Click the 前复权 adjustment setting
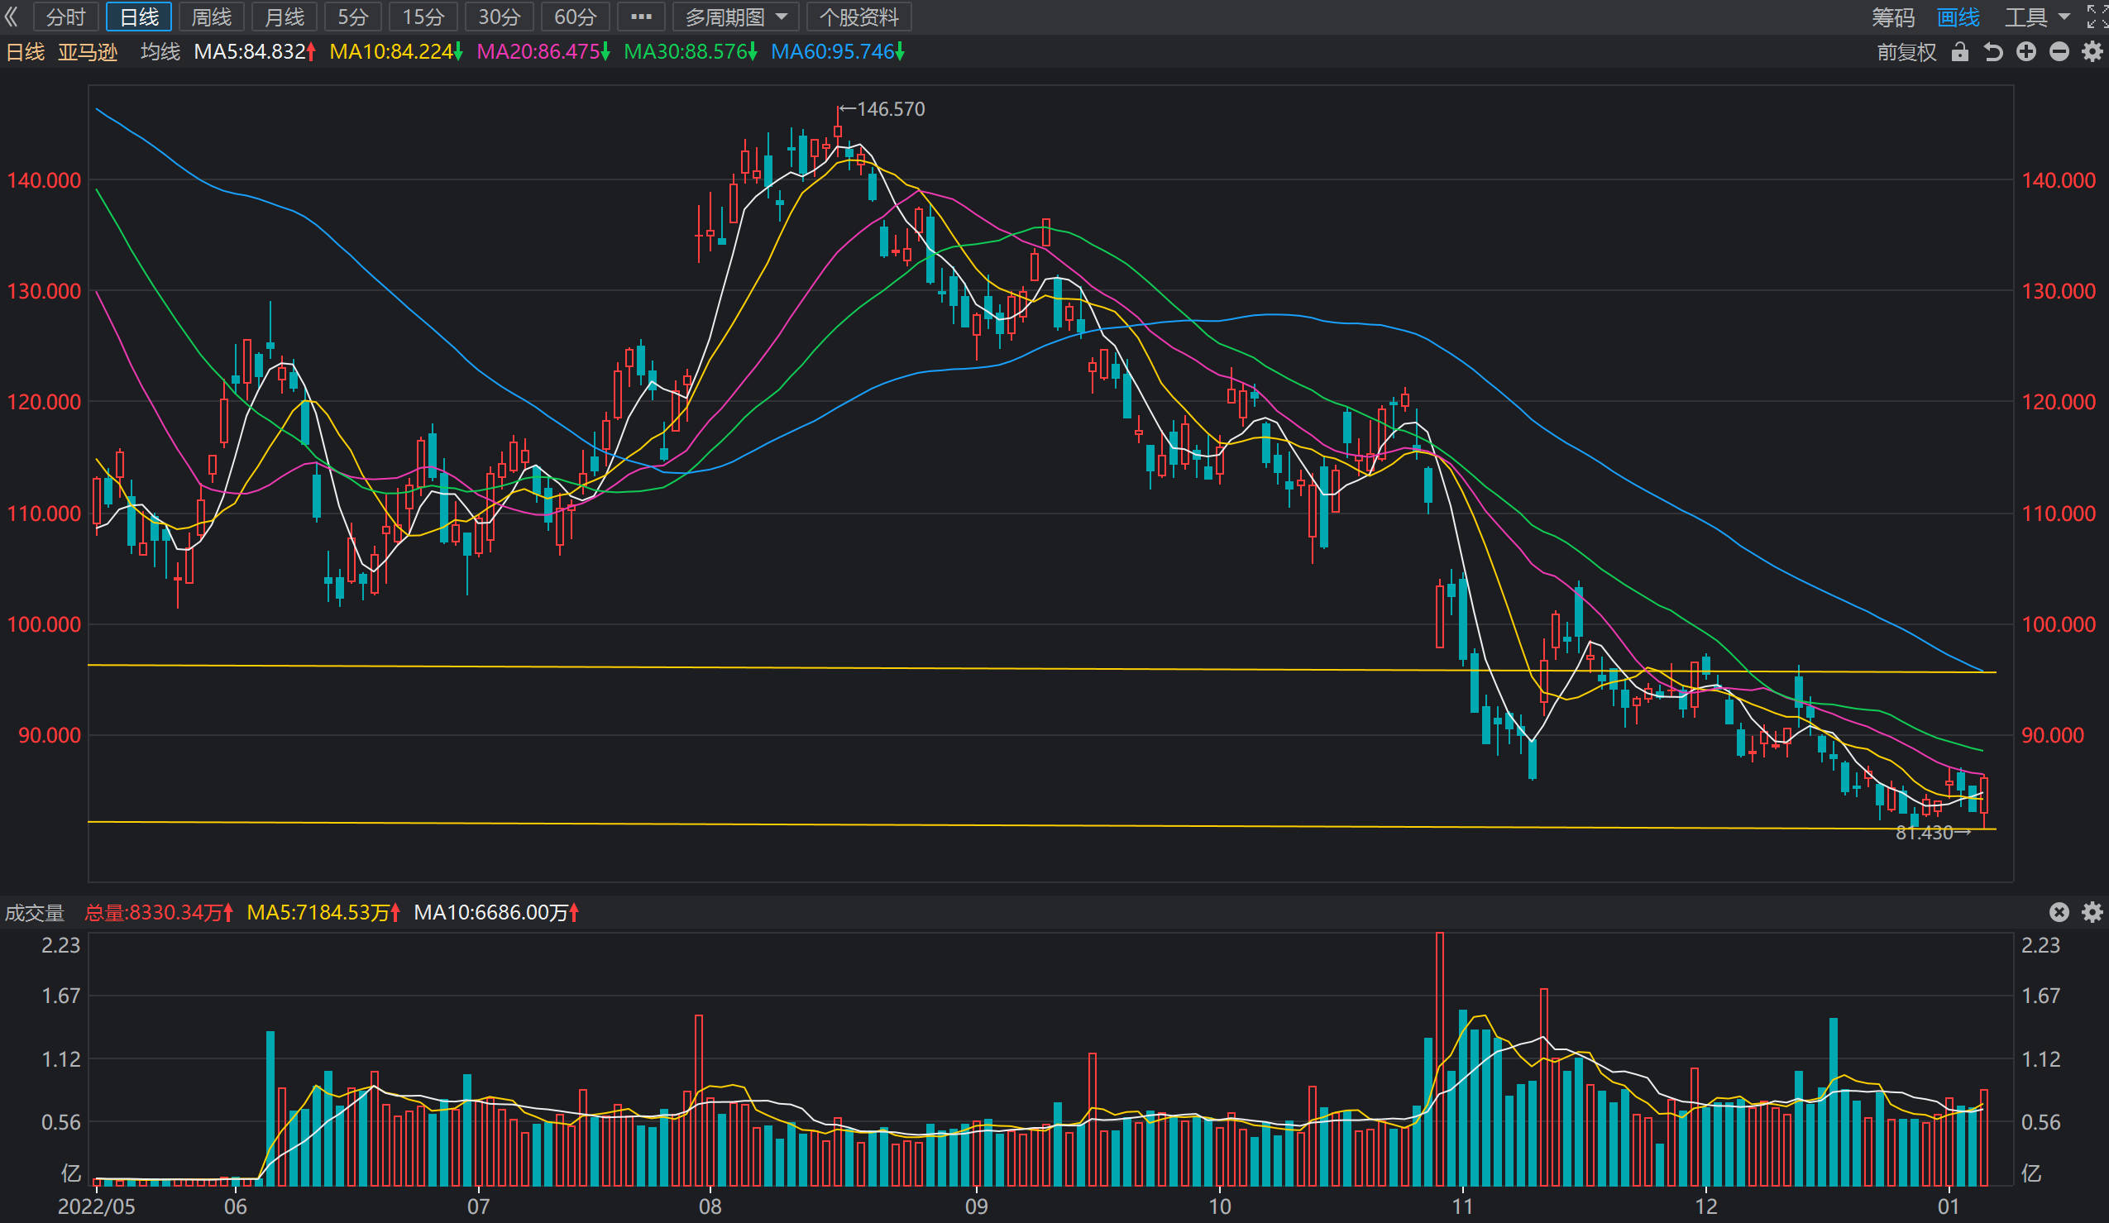 [x=1906, y=52]
